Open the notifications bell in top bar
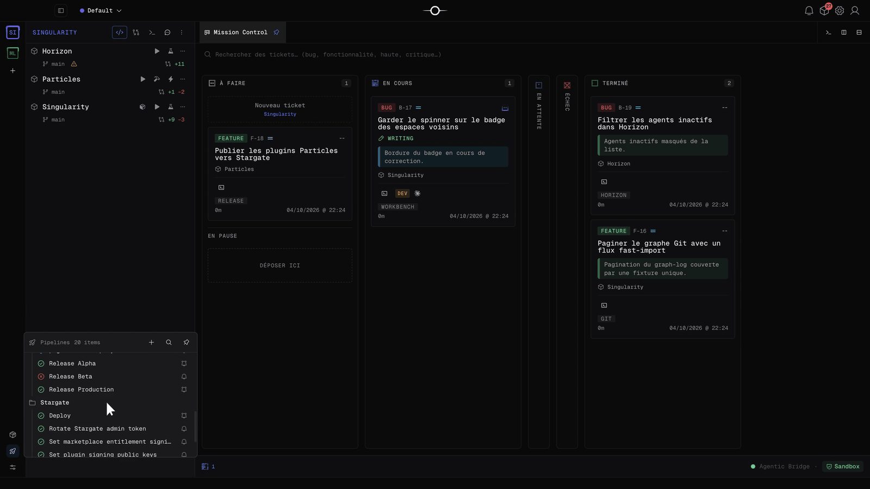 (809, 11)
